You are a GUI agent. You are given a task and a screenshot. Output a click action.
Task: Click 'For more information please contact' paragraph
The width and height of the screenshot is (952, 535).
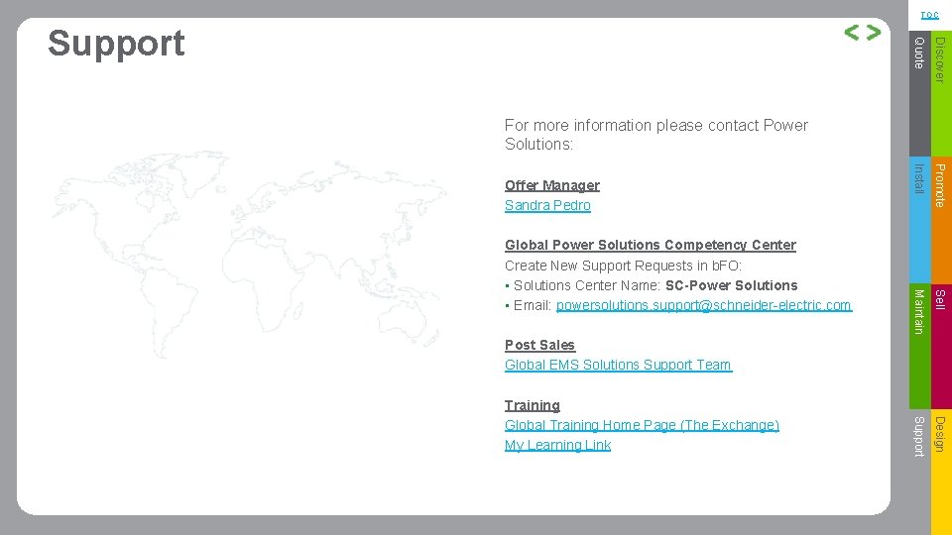click(x=655, y=134)
